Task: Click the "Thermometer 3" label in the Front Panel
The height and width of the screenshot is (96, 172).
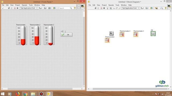Action: pos(49,25)
